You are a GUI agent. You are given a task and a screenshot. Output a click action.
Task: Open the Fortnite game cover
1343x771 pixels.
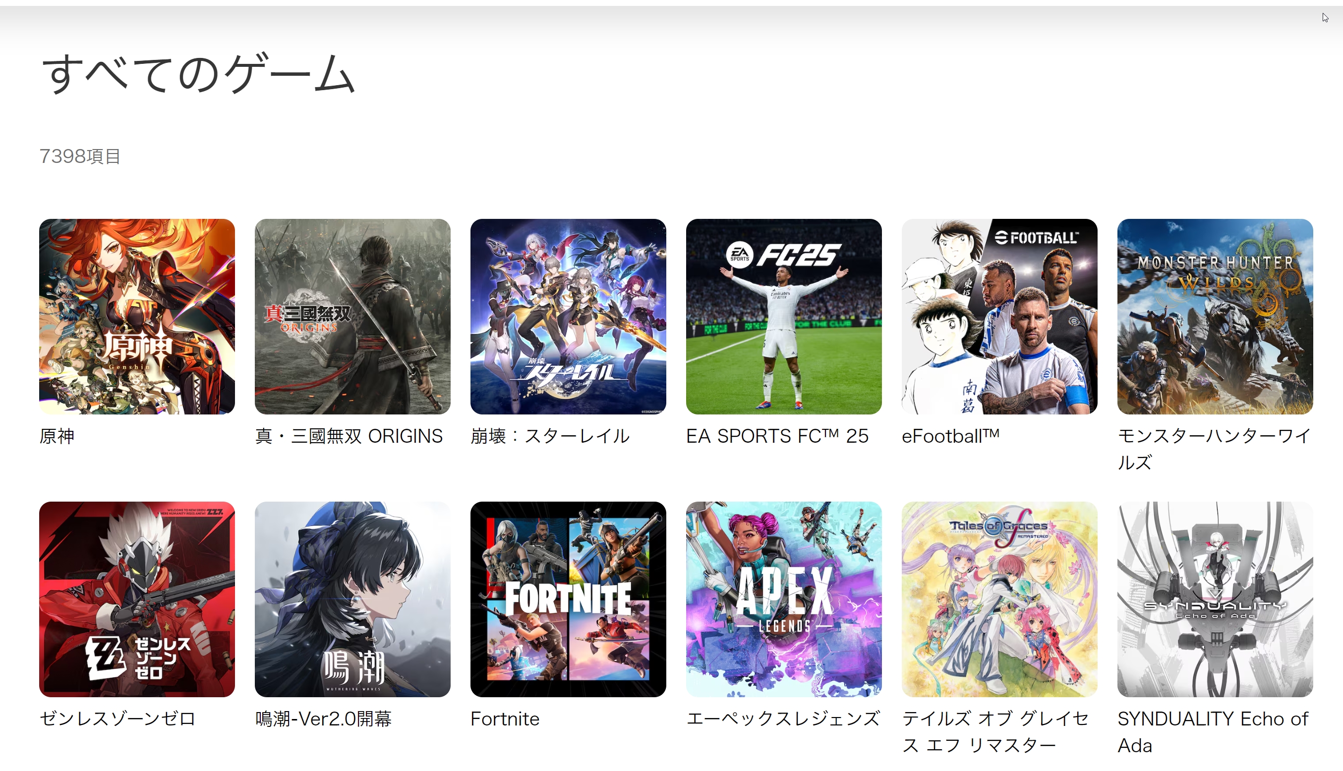[568, 599]
